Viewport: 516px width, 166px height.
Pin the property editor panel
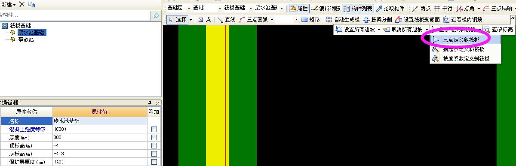pos(150,103)
